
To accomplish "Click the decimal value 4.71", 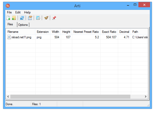I will [x=126, y=37].
